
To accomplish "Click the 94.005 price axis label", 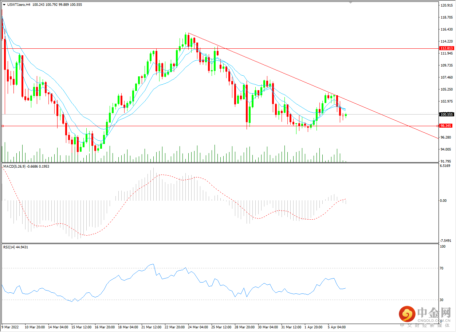I will [445, 149].
